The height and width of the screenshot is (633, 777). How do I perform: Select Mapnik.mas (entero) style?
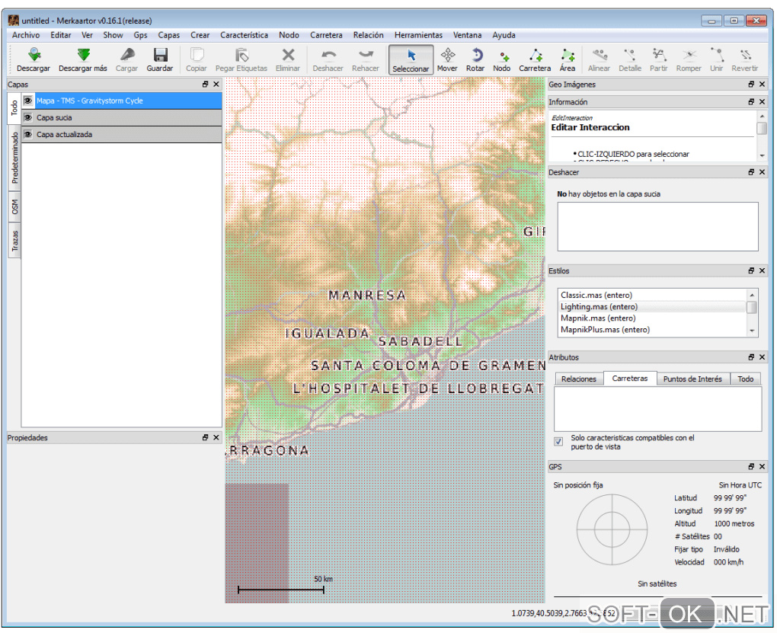point(598,318)
